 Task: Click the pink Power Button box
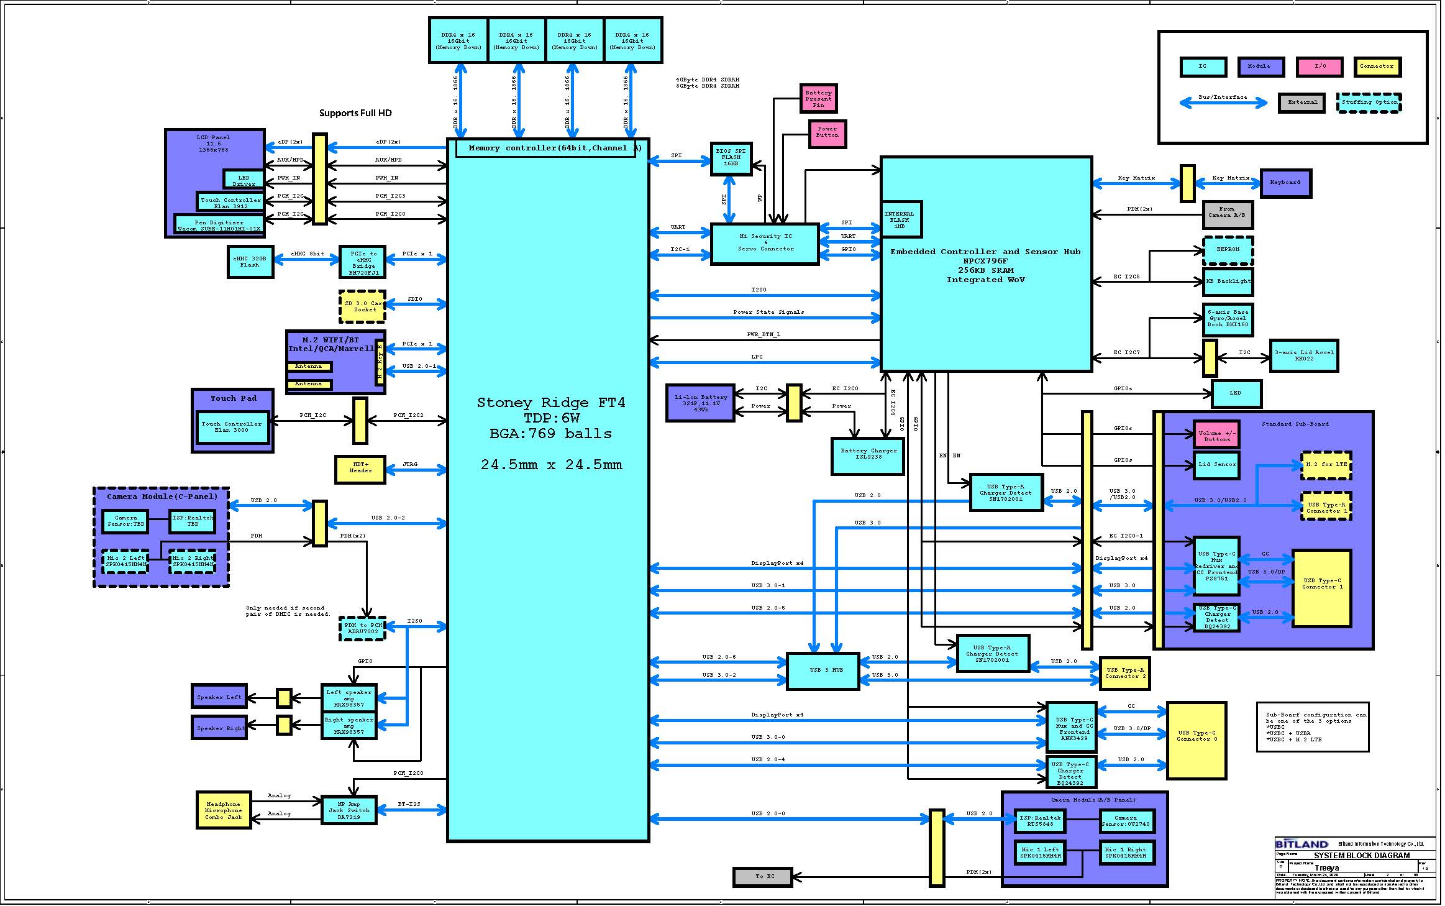[827, 133]
